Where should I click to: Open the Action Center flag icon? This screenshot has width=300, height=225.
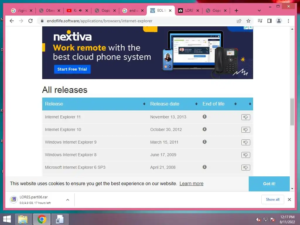click(x=272, y=219)
